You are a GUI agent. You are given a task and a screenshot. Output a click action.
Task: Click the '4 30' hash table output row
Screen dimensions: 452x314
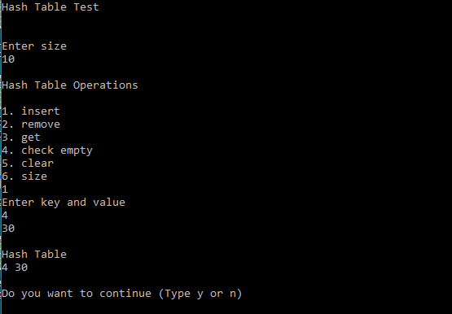pos(15,268)
